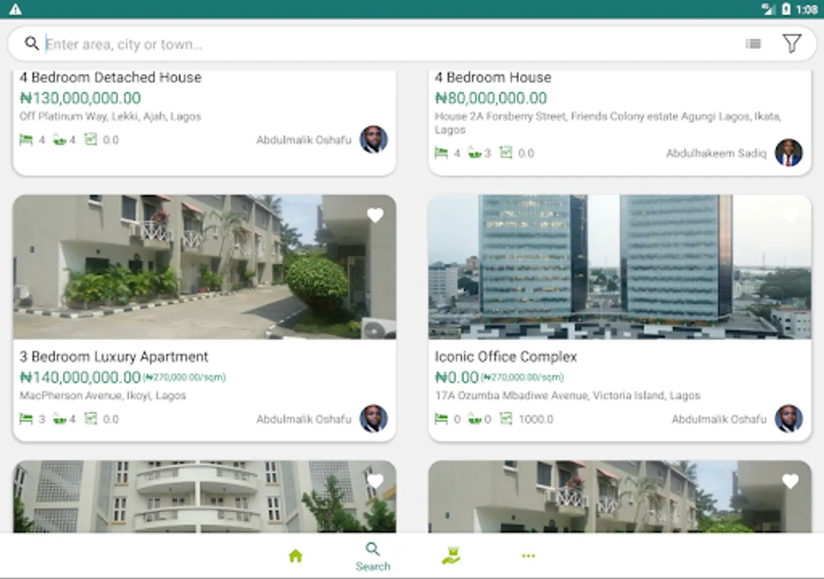Screen dimensions: 824x579
Task: Tap Abdulhakeem Sadiq's avatar
Action: pos(789,153)
